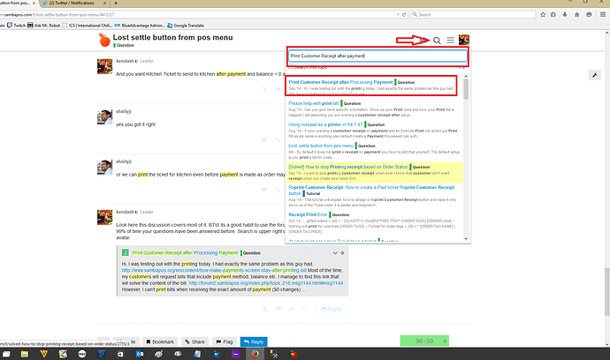Click the Firefox taskbar icon
Screen dimensions: 610x360
tap(255, 354)
